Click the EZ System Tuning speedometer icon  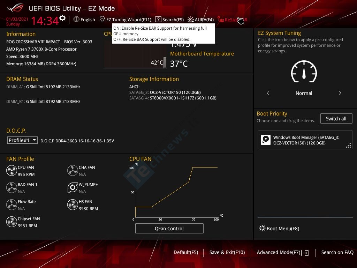[x=304, y=72]
